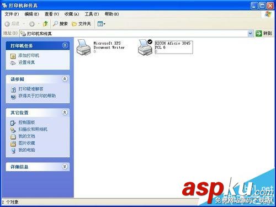The height and width of the screenshot is (207, 276).
Task: Click the Forward arrow toolbar button
Action: (32, 24)
